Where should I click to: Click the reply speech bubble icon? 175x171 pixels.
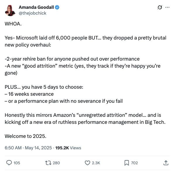coord(9,163)
